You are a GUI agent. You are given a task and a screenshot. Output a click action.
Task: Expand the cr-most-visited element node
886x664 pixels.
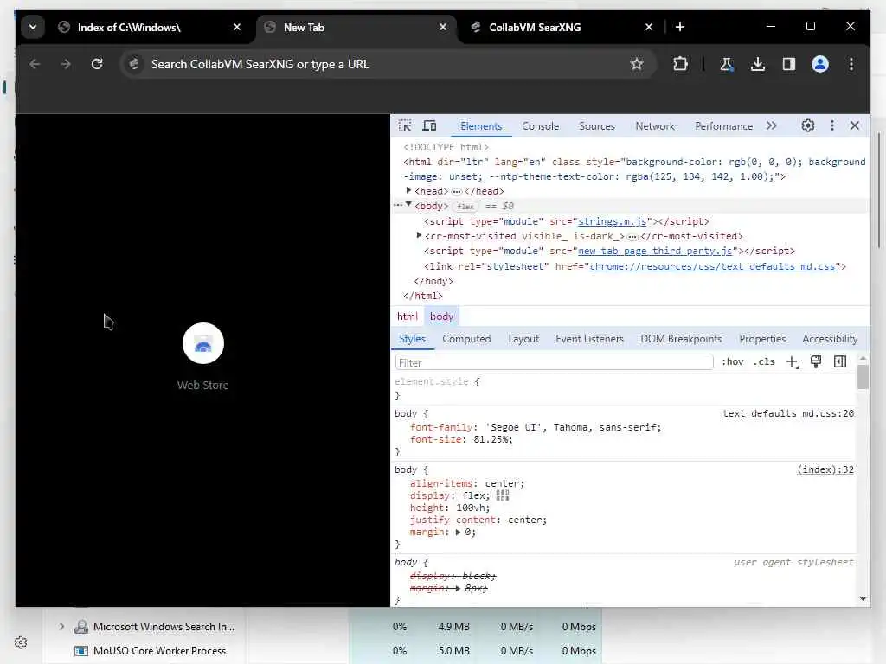419,235
